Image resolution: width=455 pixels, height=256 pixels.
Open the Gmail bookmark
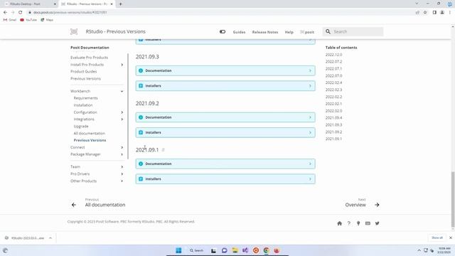click(x=10, y=20)
